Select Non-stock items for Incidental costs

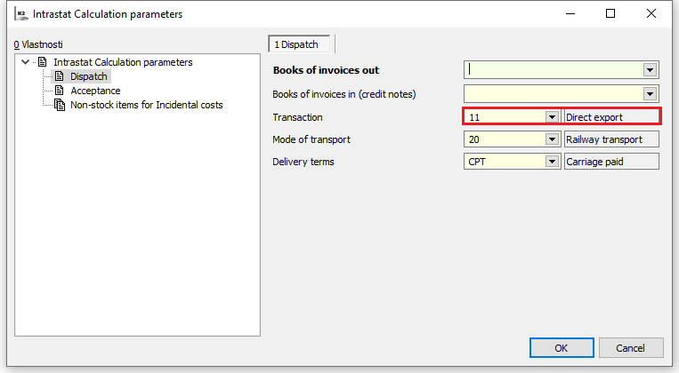(146, 105)
